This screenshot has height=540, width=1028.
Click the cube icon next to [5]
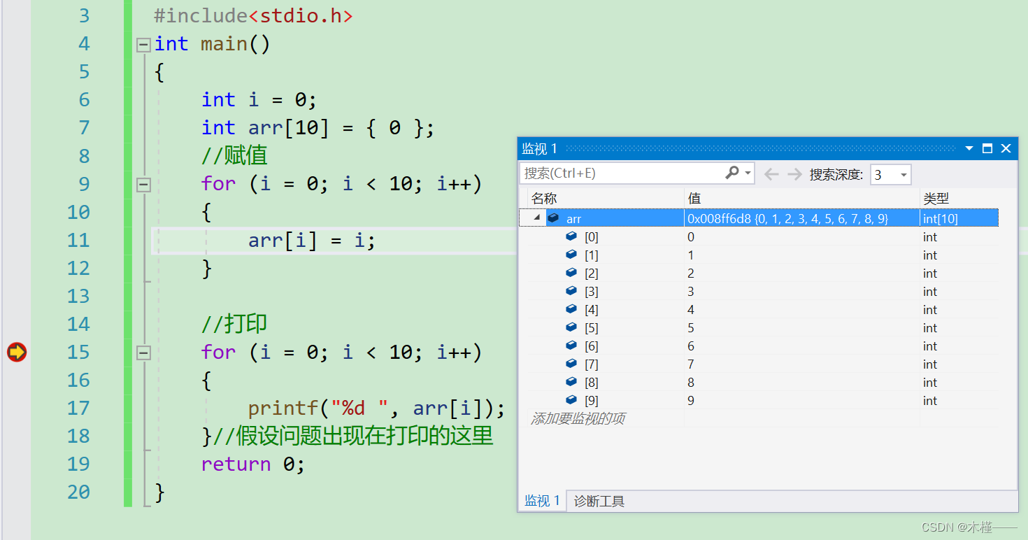coord(571,327)
